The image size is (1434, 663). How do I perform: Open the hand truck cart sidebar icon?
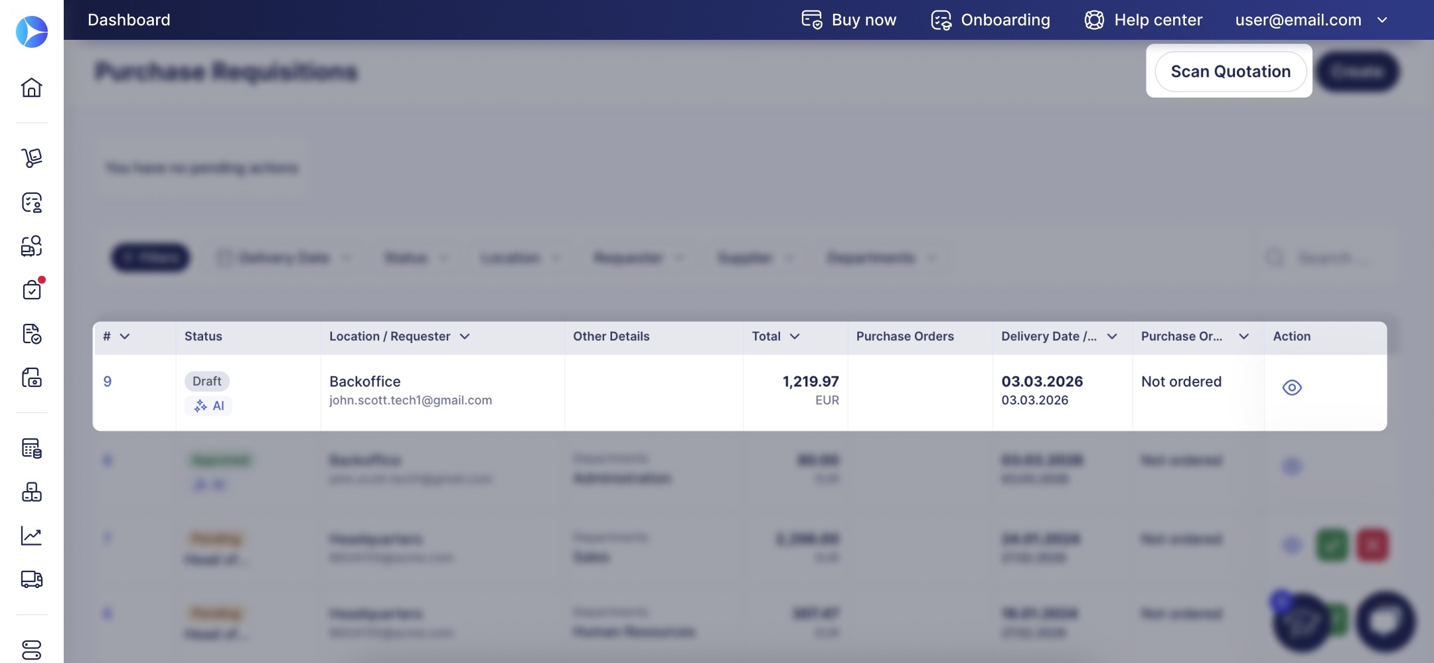(31, 158)
